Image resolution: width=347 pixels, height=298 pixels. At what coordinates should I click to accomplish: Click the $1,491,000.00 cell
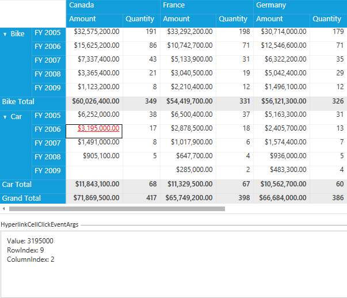coord(94,145)
